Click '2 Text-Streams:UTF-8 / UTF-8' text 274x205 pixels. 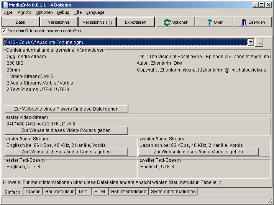click(38, 89)
